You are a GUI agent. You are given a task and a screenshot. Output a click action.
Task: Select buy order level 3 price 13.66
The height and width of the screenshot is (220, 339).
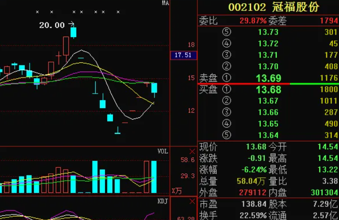(268, 112)
